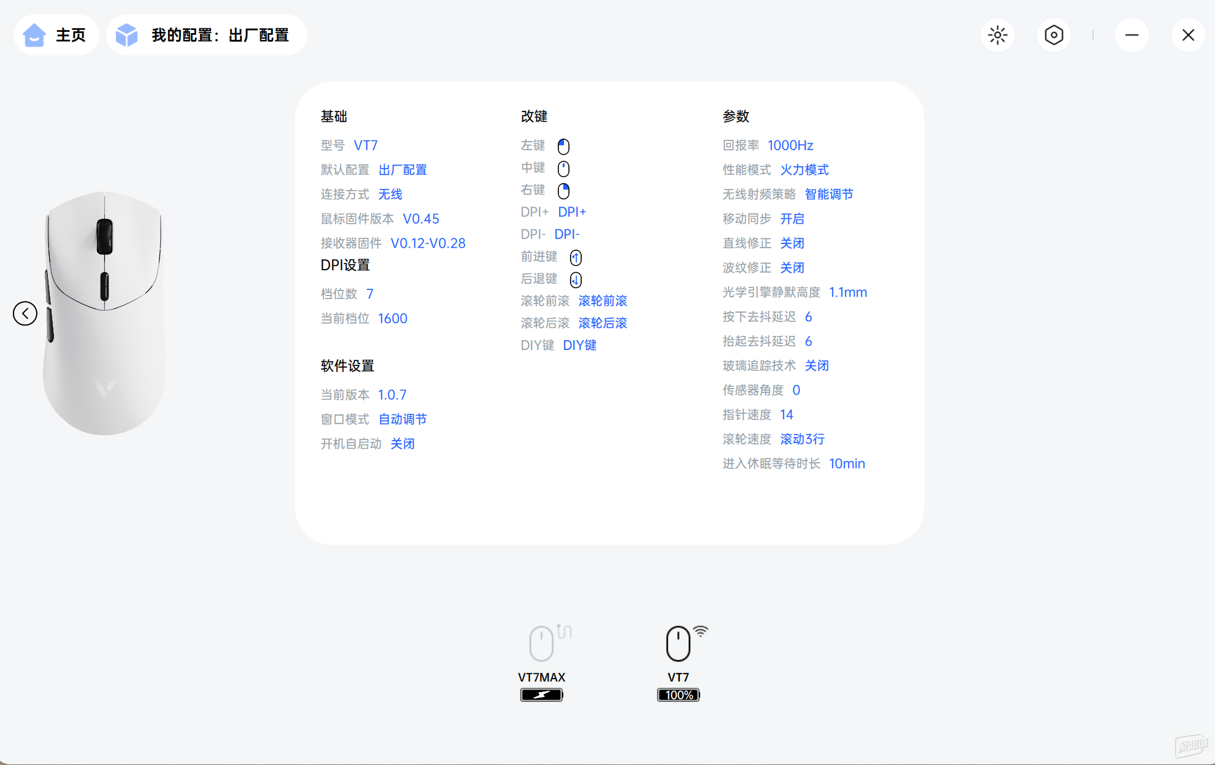
Task: Click the 传感器角度 value 0
Action: 796,390
